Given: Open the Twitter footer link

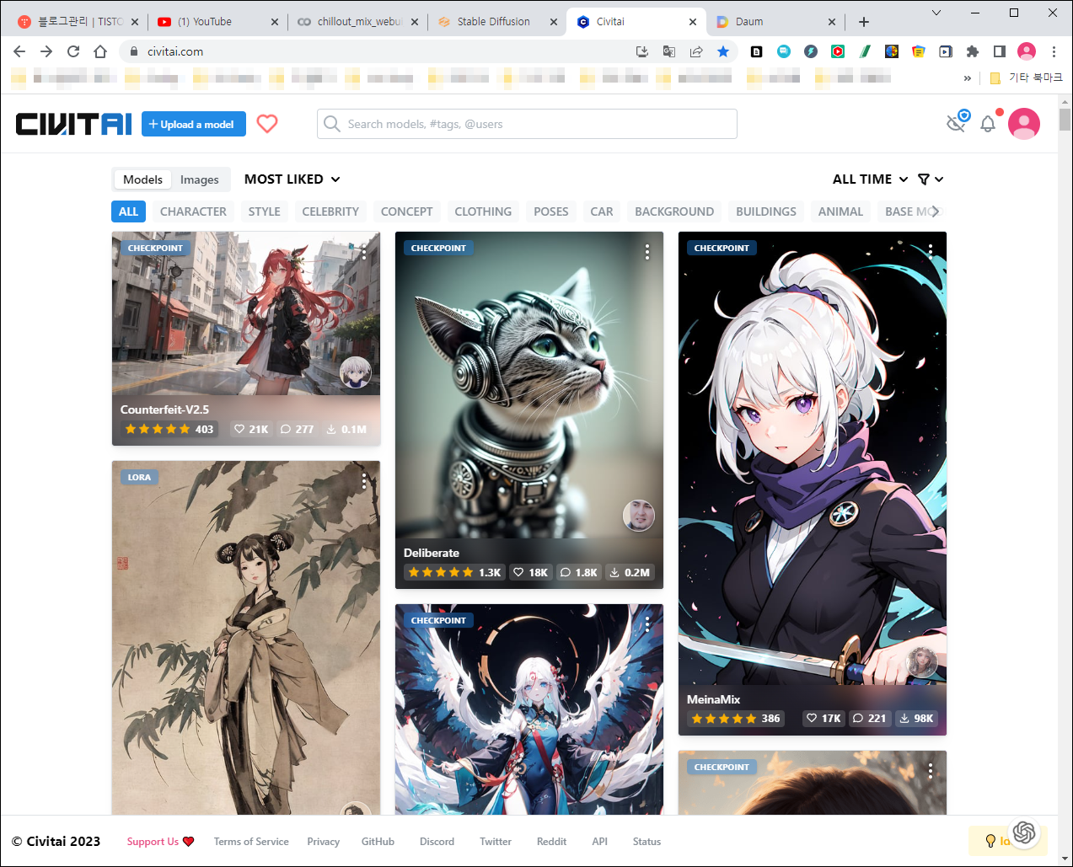Looking at the screenshot, I should pos(496,841).
